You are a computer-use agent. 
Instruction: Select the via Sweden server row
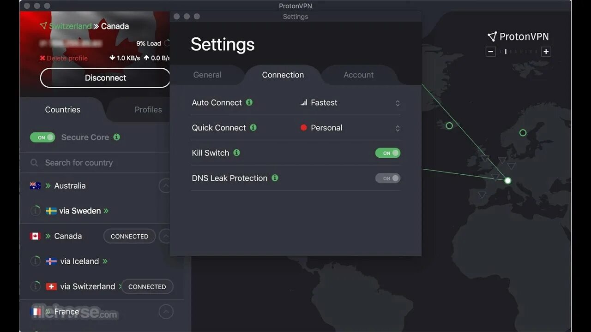[95, 211]
